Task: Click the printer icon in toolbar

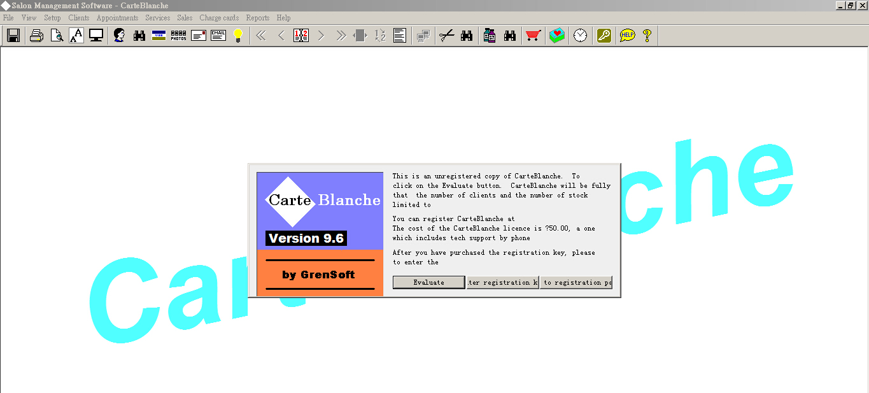Action: 37,36
